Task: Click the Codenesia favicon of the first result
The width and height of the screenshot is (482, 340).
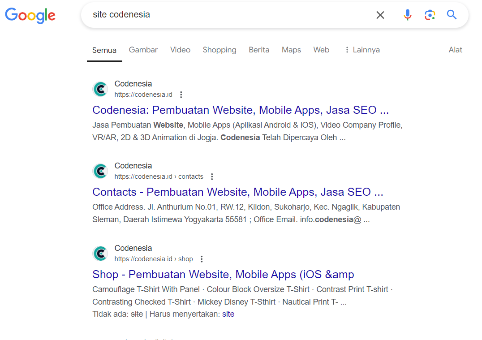Action: [x=100, y=89]
